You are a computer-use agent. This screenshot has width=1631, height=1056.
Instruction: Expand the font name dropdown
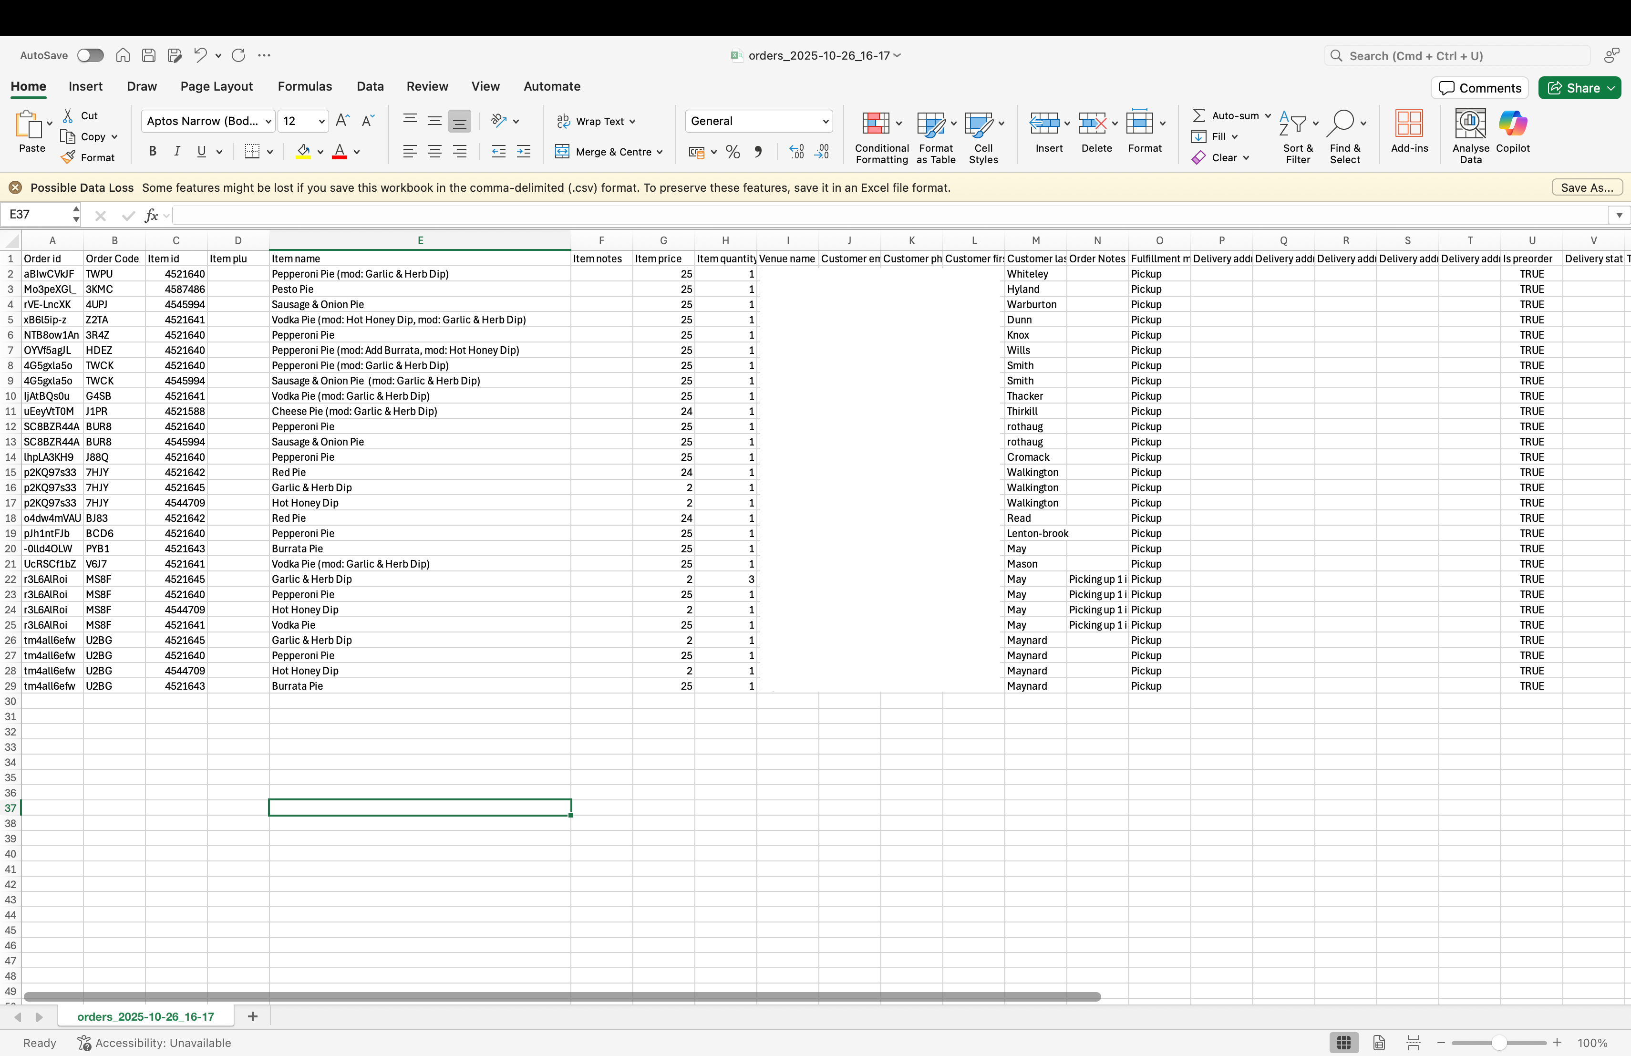[268, 121]
